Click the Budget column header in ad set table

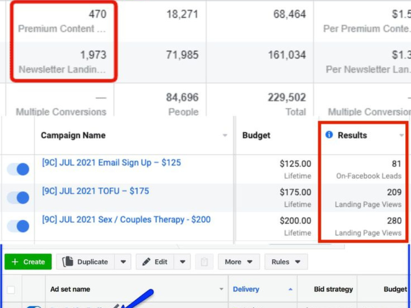coord(395,289)
